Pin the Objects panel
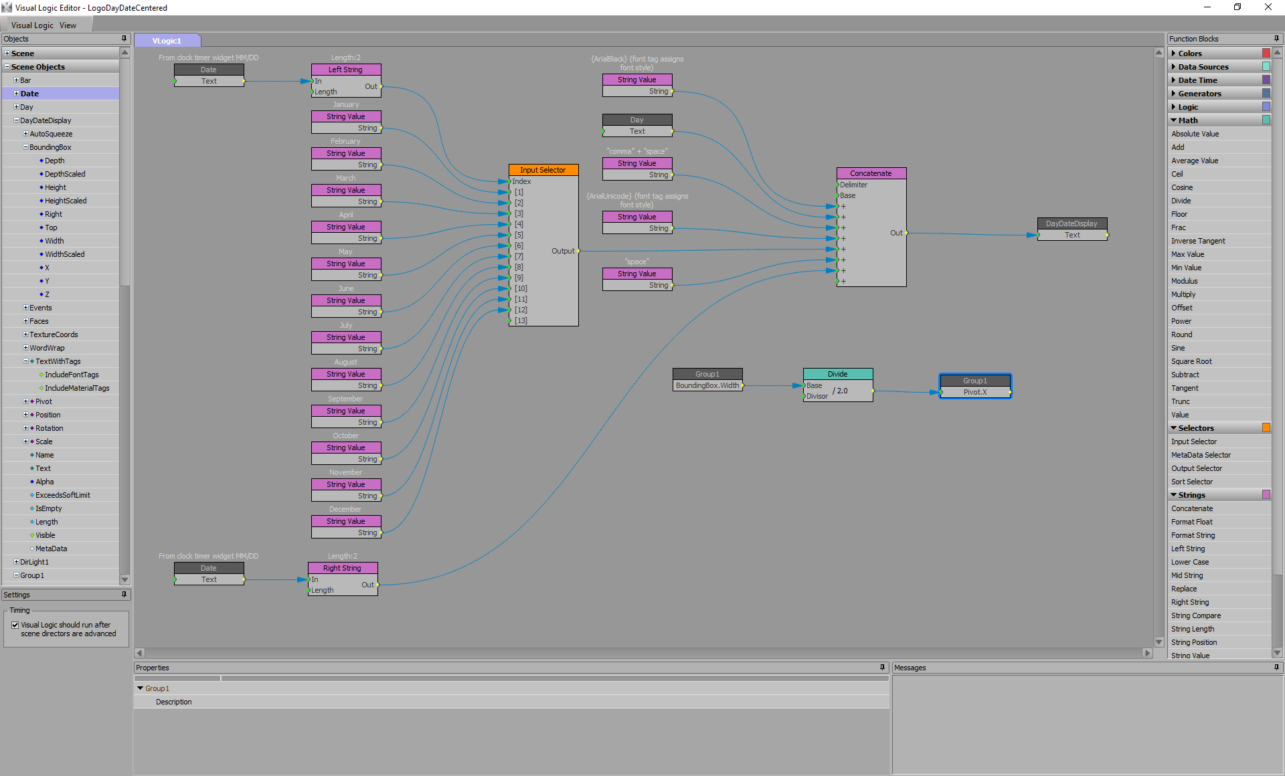Viewport: 1285px width, 776px height. pos(124,39)
